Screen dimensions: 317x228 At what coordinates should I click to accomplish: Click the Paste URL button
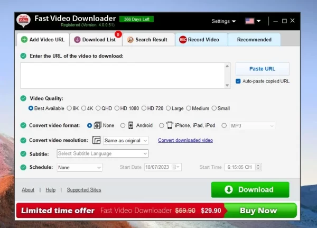click(x=263, y=69)
